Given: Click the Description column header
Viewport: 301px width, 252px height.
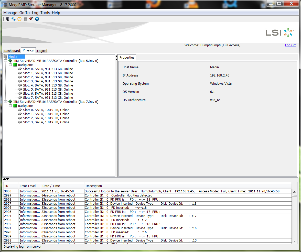Looking at the screenshot, I should pyautogui.click(x=188, y=186).
